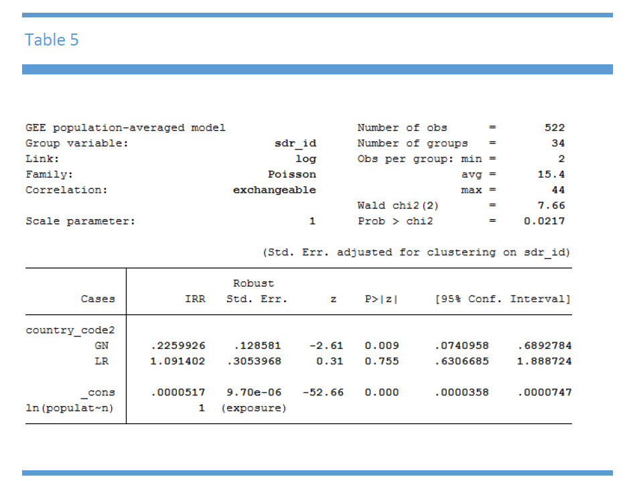Viewport: 625px width, 481px height.
Task: Select the text "GEE population-averaged model"
Action: pos(125,127)
